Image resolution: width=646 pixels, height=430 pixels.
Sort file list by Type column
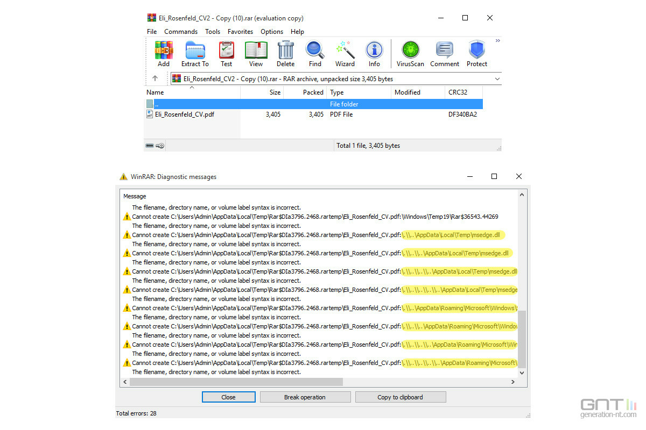359,92
